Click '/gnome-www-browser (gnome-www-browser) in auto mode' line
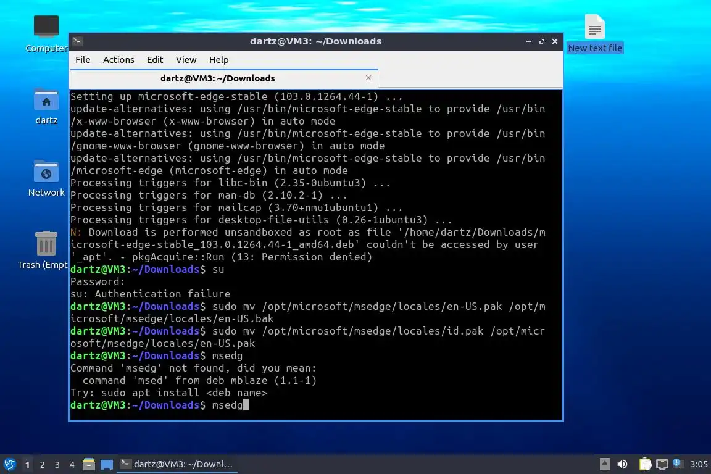The width and height of the screenshot is (711, 474). (227, 146)
